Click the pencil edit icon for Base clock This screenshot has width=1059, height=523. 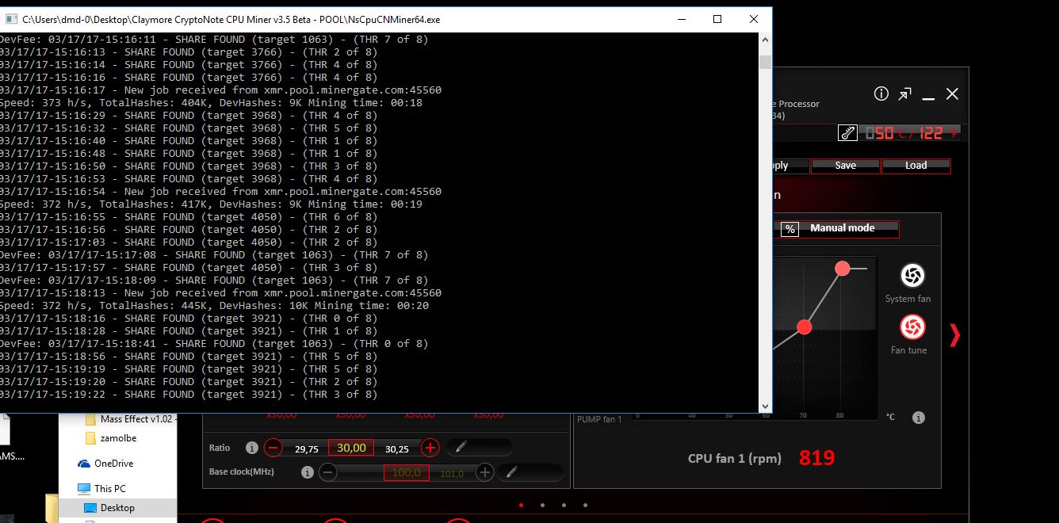(x=511, y=472)
